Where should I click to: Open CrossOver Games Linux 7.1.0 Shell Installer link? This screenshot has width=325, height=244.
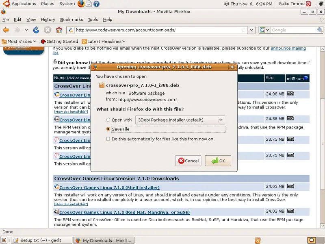109,187
